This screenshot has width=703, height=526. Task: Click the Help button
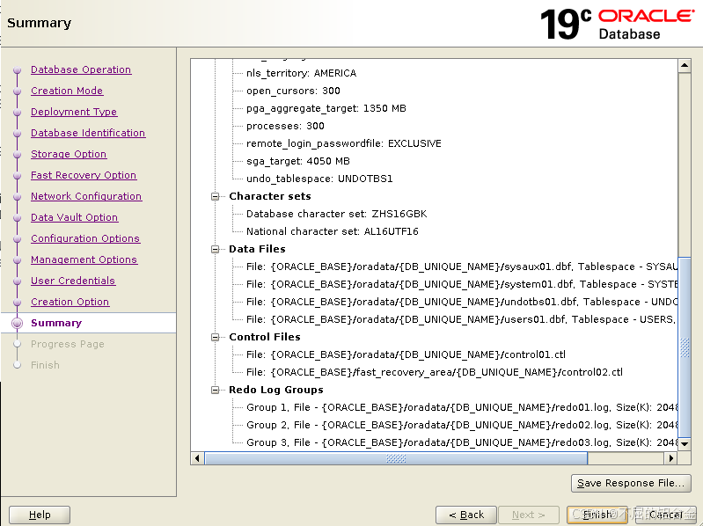point(40,515)
